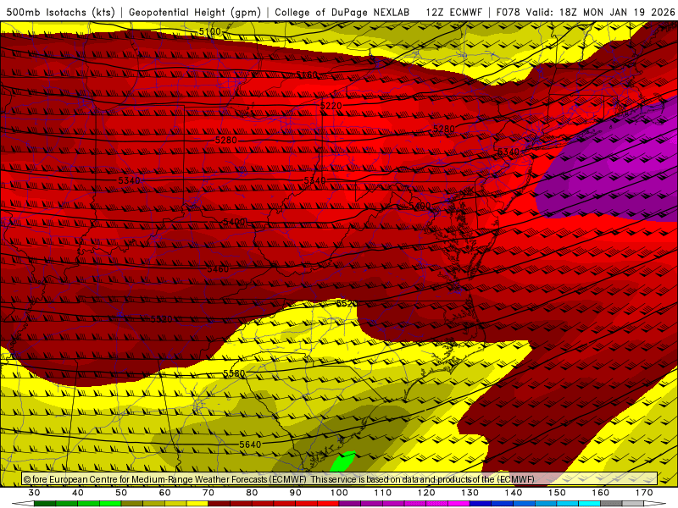Select the dark blue swatch right of 130
This screenshot has width=678, height=508.
click(x=481, y=504)
